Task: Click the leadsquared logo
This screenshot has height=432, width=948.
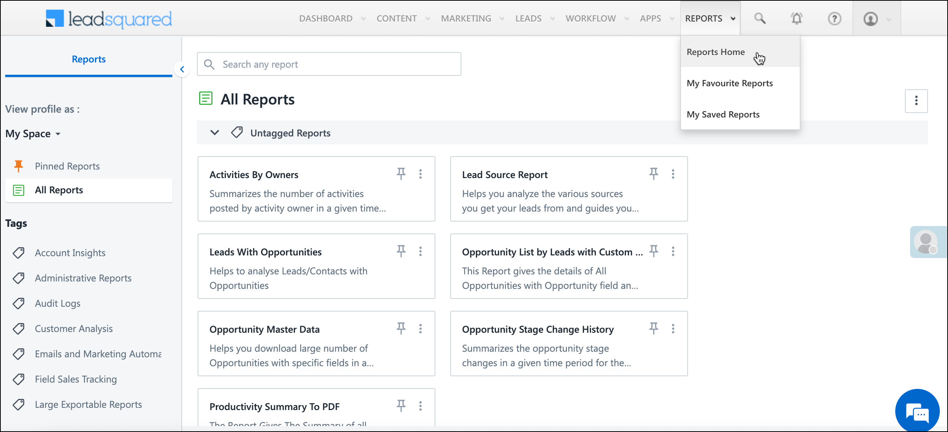Action: (109, 19)
